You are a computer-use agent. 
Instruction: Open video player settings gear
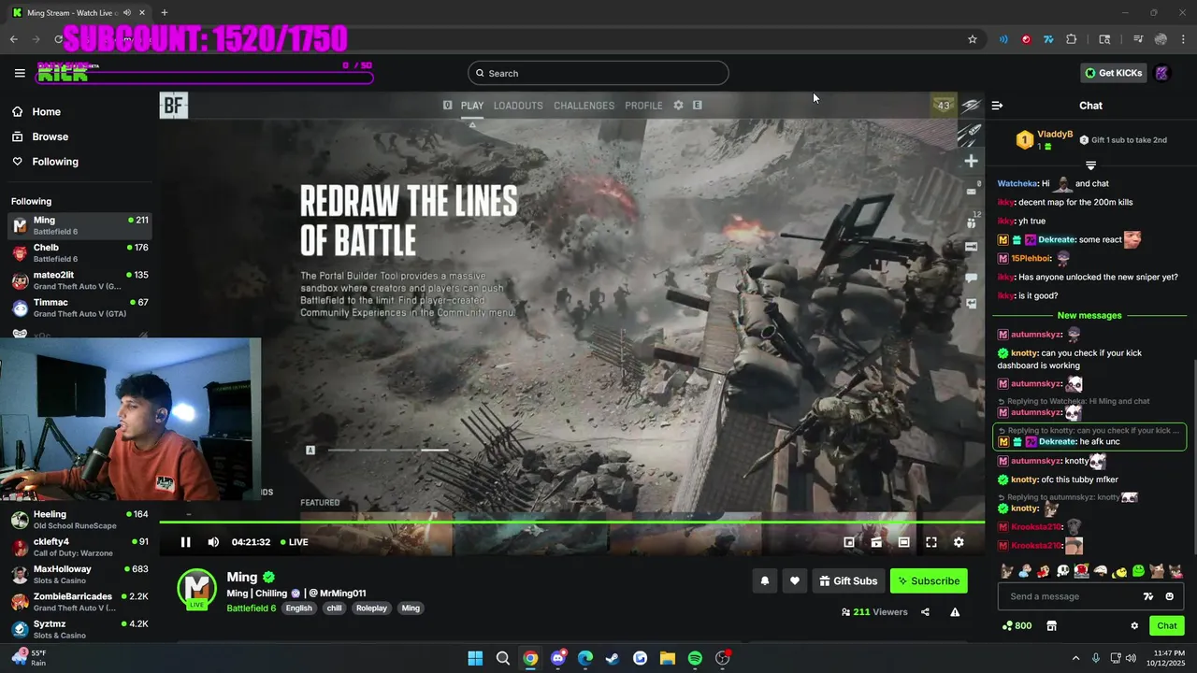coord(959,542)
